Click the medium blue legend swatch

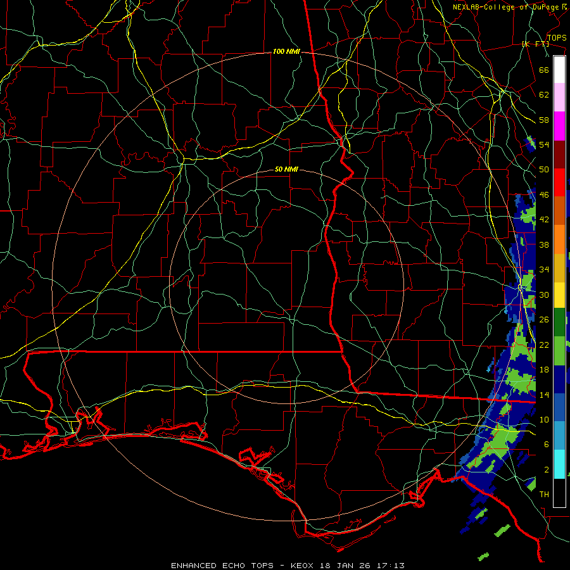(x=559, y=407)
